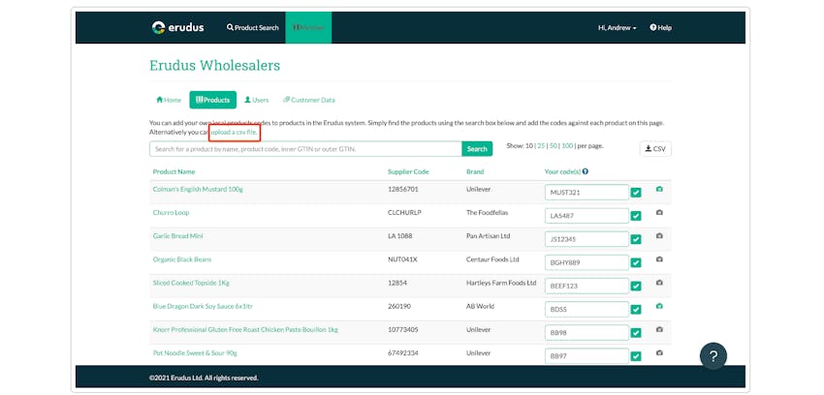The image size is (824, 395).
Task: Go to the Home tab
Action: coord(169,100)
